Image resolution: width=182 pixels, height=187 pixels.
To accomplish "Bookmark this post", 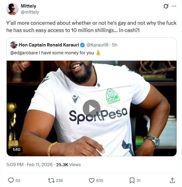I will point(132,180).
